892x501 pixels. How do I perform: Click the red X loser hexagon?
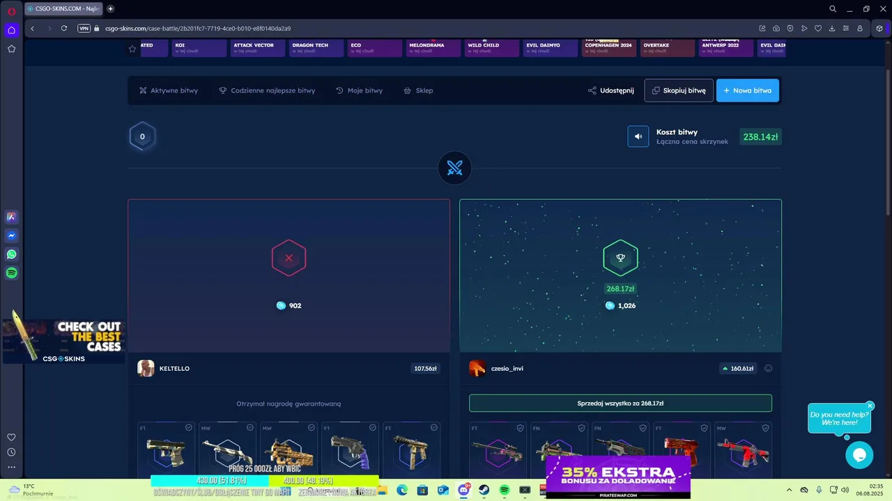coord(289,258)
